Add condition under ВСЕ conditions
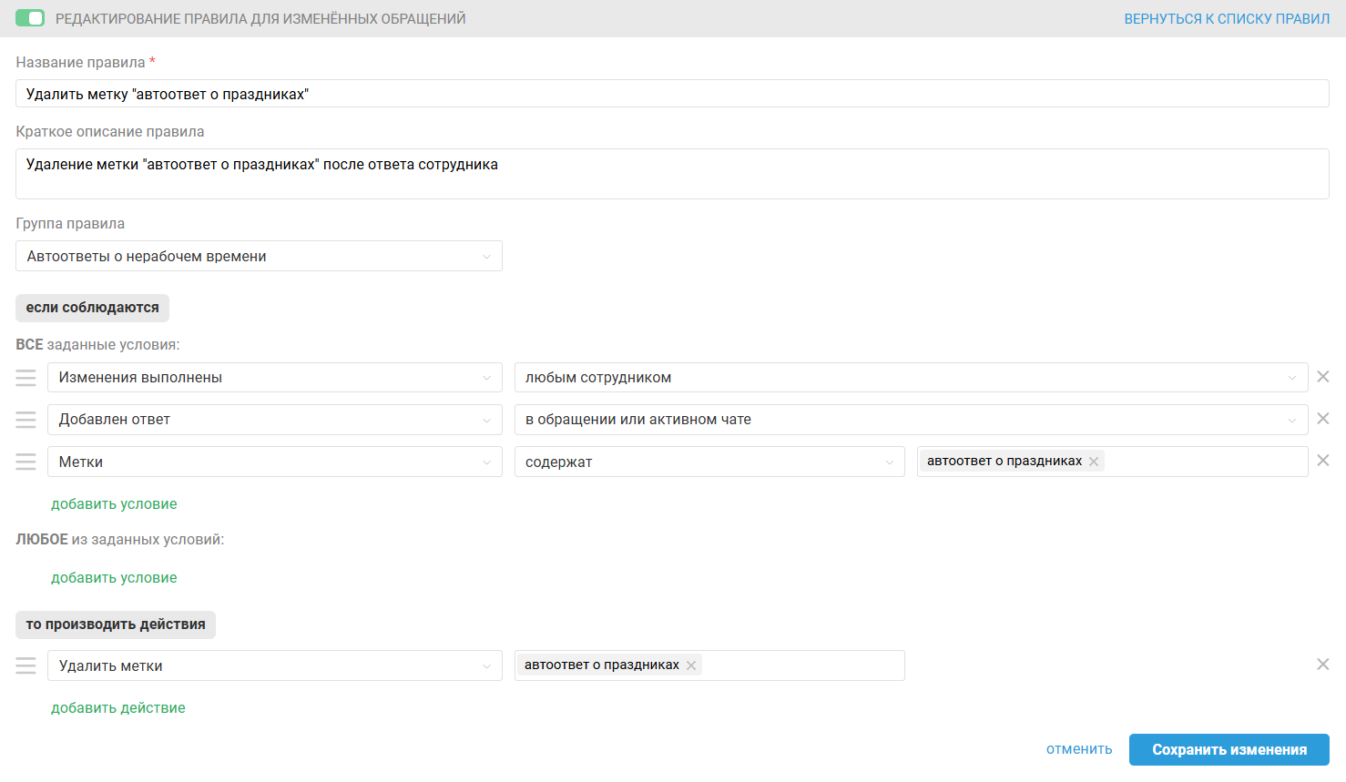 click(x=114, y=503)
